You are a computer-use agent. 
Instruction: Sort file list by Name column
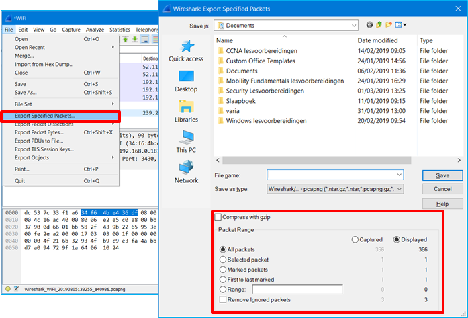224,40
